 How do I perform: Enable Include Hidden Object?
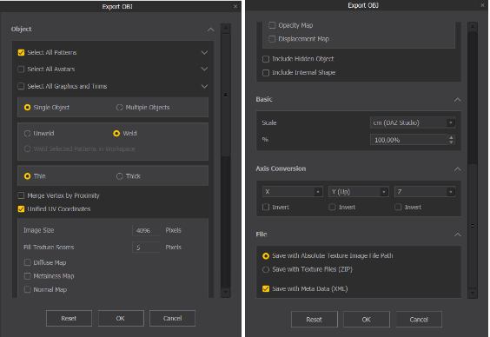tap(266, 59)
